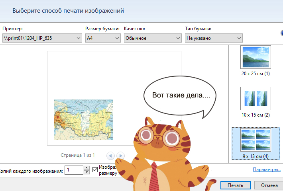Image resolution: width=283 pixels, height=191 pixels.
Task: Select the 20 x 25 см layout thumbnail
Action: (255, 57)
